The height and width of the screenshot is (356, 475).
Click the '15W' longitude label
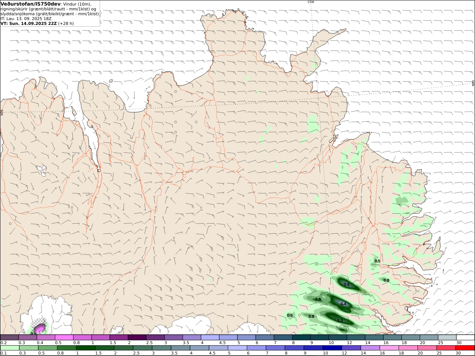(310, 2)
